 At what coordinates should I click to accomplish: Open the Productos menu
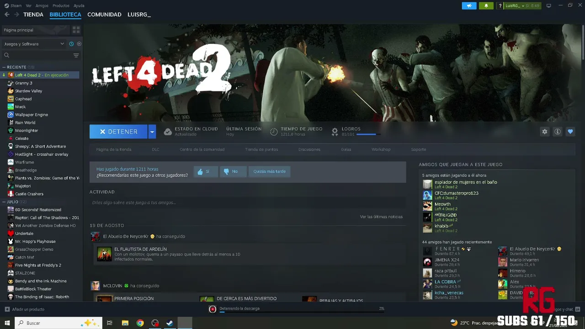61,5
